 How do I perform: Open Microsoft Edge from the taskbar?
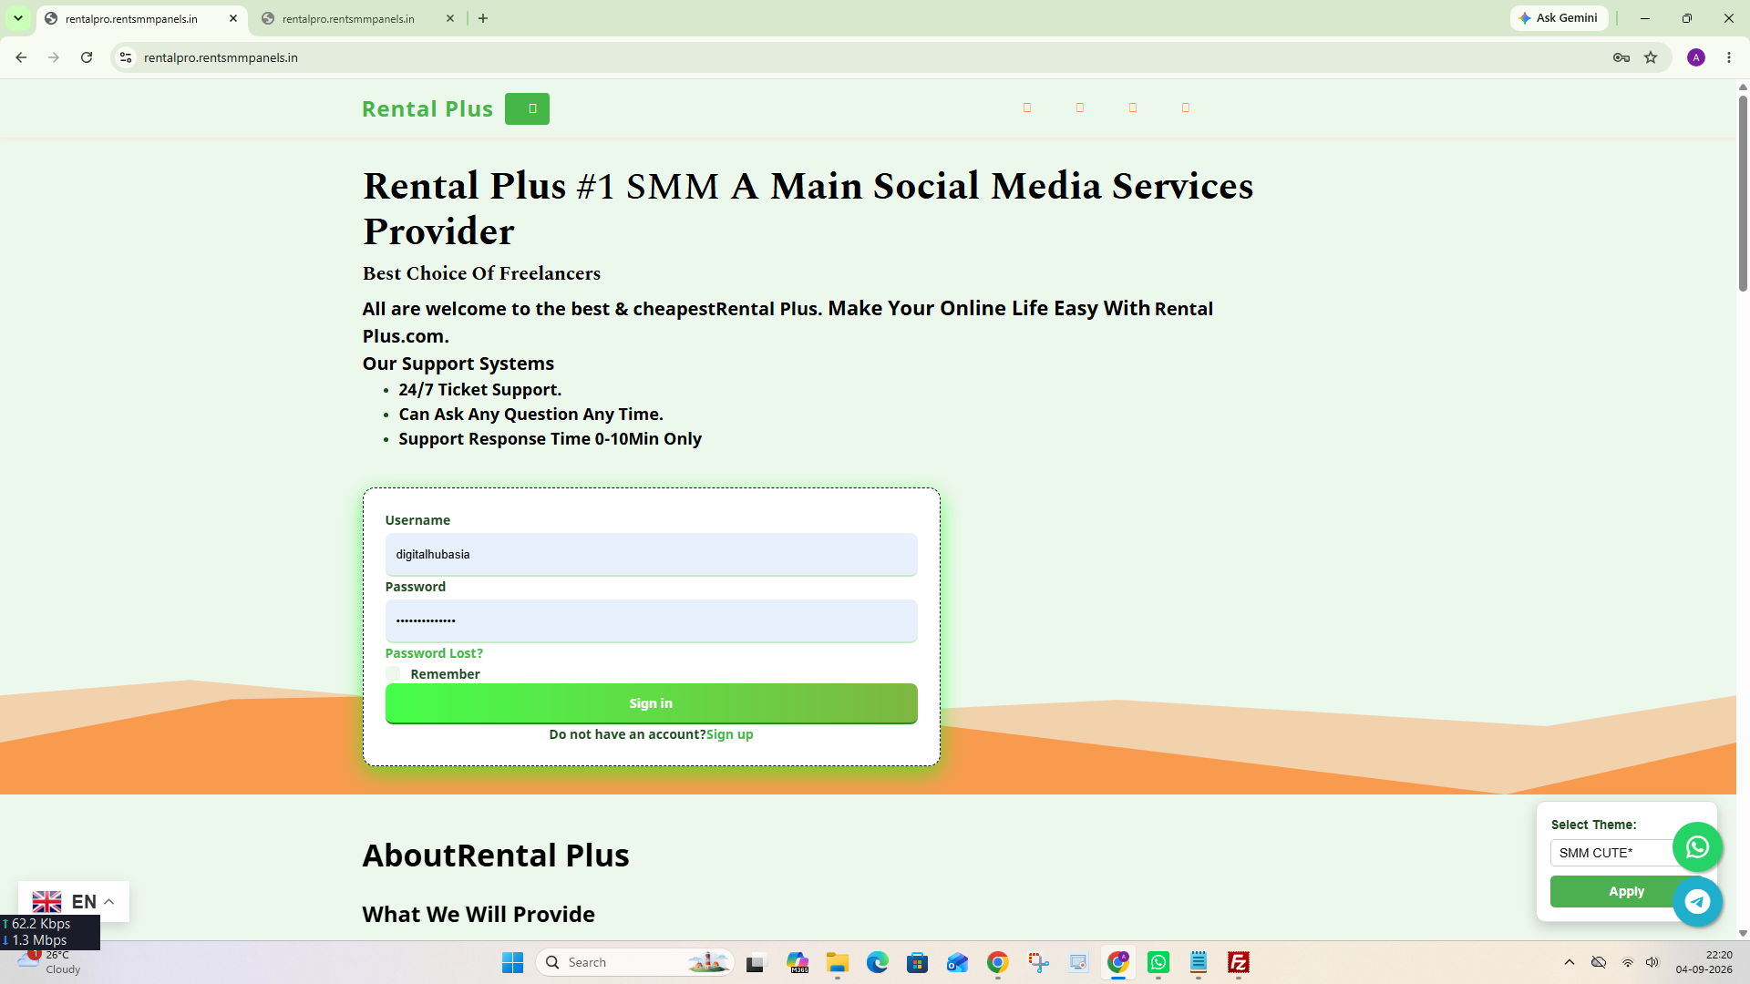coord(878,962)
